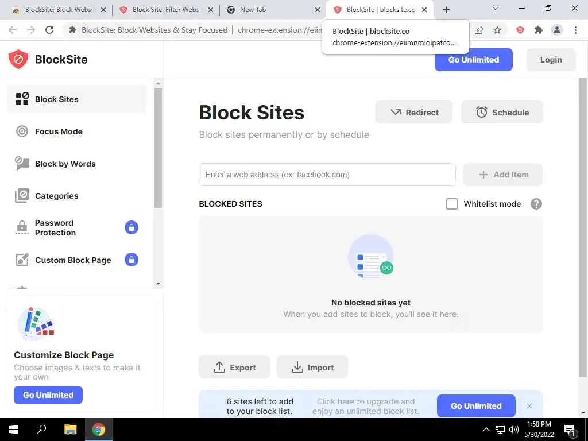Open Custom Block Page section
The width and height of the screenshot is (588, 441).
tap(76, 260)
